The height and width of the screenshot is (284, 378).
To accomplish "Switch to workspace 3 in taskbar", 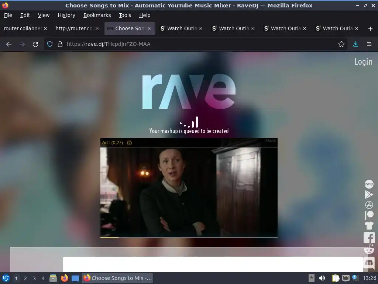I will coord(34,278).
